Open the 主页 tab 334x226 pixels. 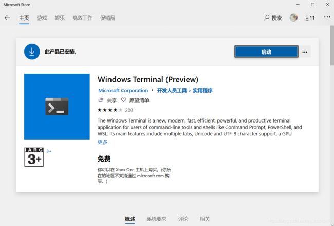click(24, 18)
